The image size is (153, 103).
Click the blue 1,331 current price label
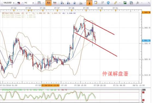[x=146, y=40]
